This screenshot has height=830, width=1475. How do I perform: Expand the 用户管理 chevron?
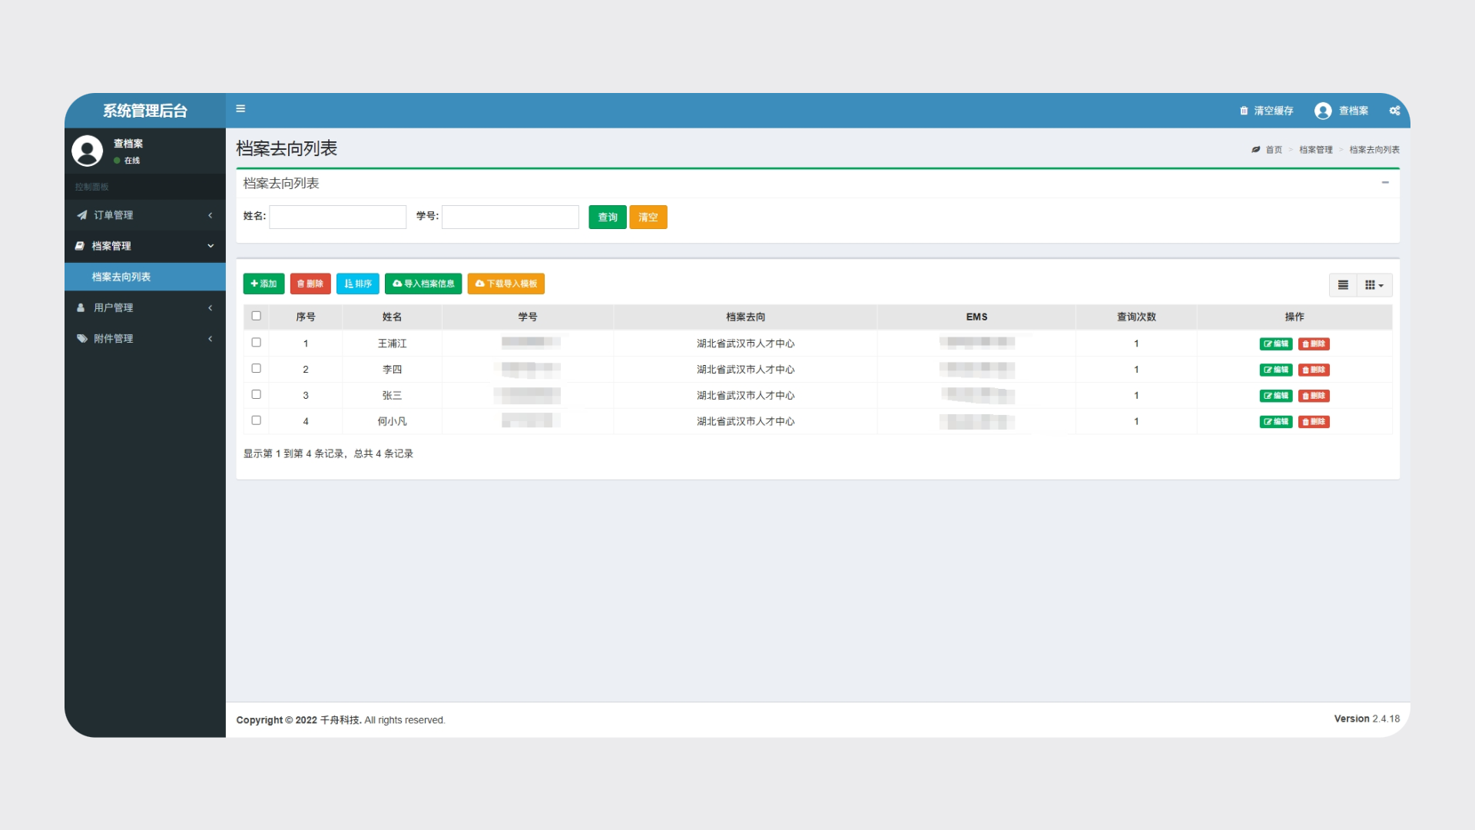coord(210,307)
